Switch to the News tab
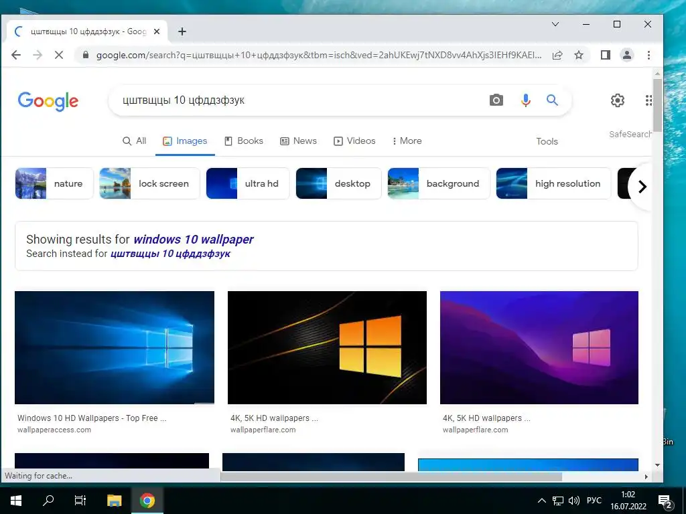Image resolution: width=686 pixels, height=514 pixels. coord(298,141)
